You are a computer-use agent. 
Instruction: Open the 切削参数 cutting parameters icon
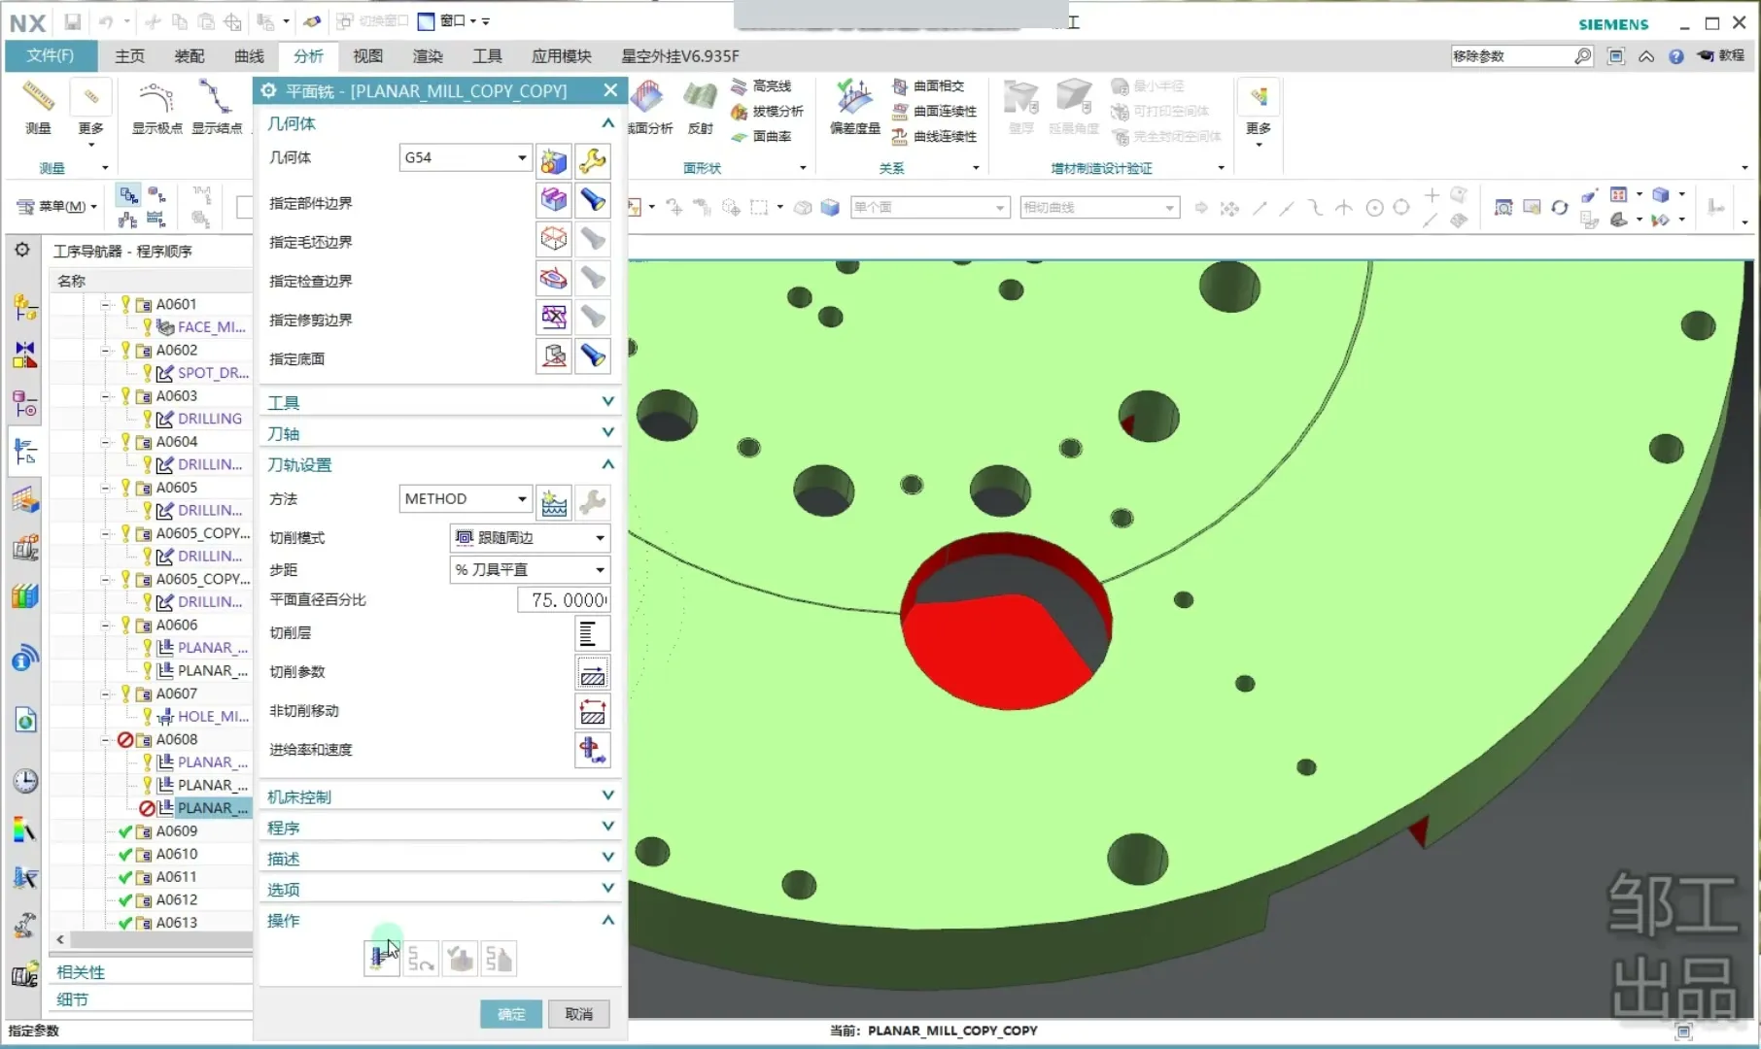pyautogui.click(x=592, y=672)
